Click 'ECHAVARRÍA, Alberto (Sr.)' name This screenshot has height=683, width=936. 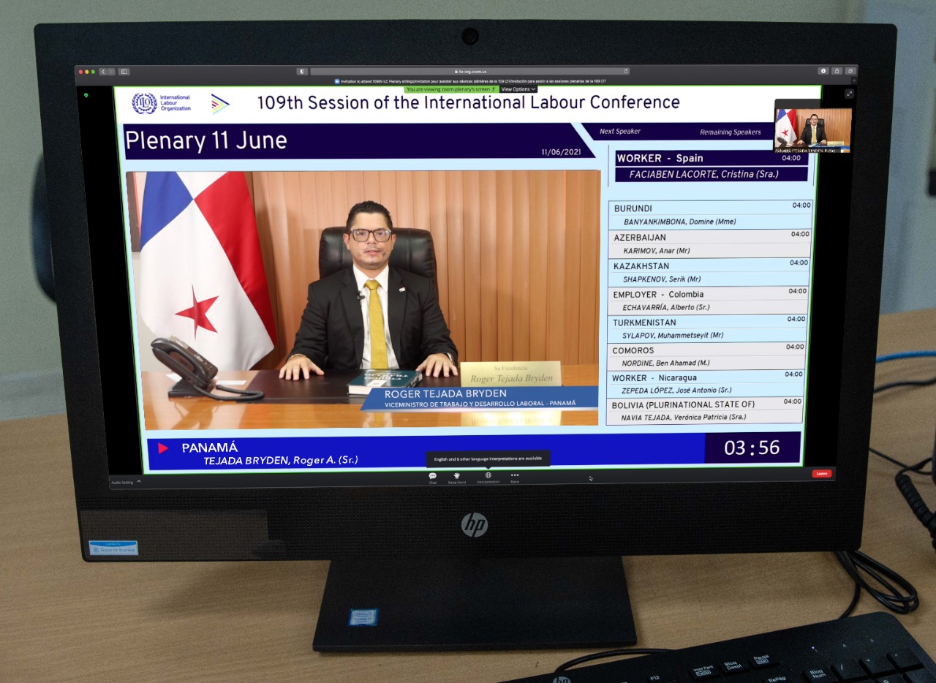pos(666,307)
